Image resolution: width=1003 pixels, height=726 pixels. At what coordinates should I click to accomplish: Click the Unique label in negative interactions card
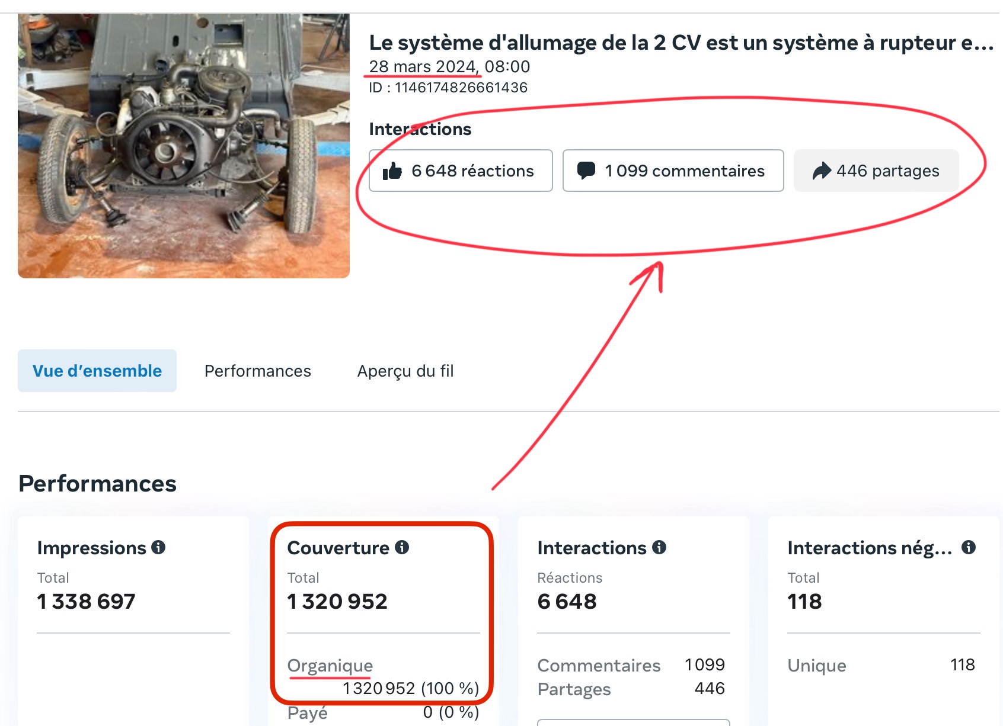click(817, 666)
